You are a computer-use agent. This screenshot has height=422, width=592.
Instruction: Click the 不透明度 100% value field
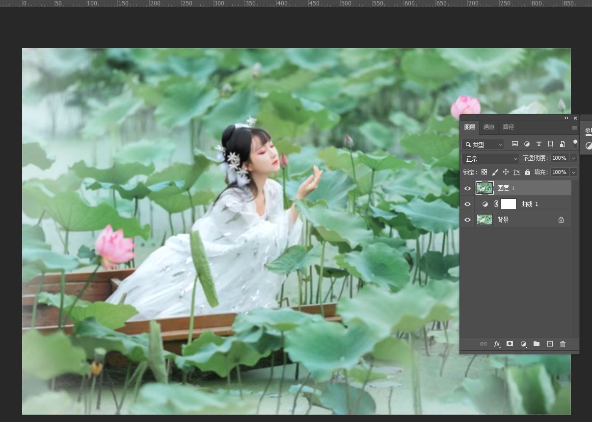(x=560, y=158)
